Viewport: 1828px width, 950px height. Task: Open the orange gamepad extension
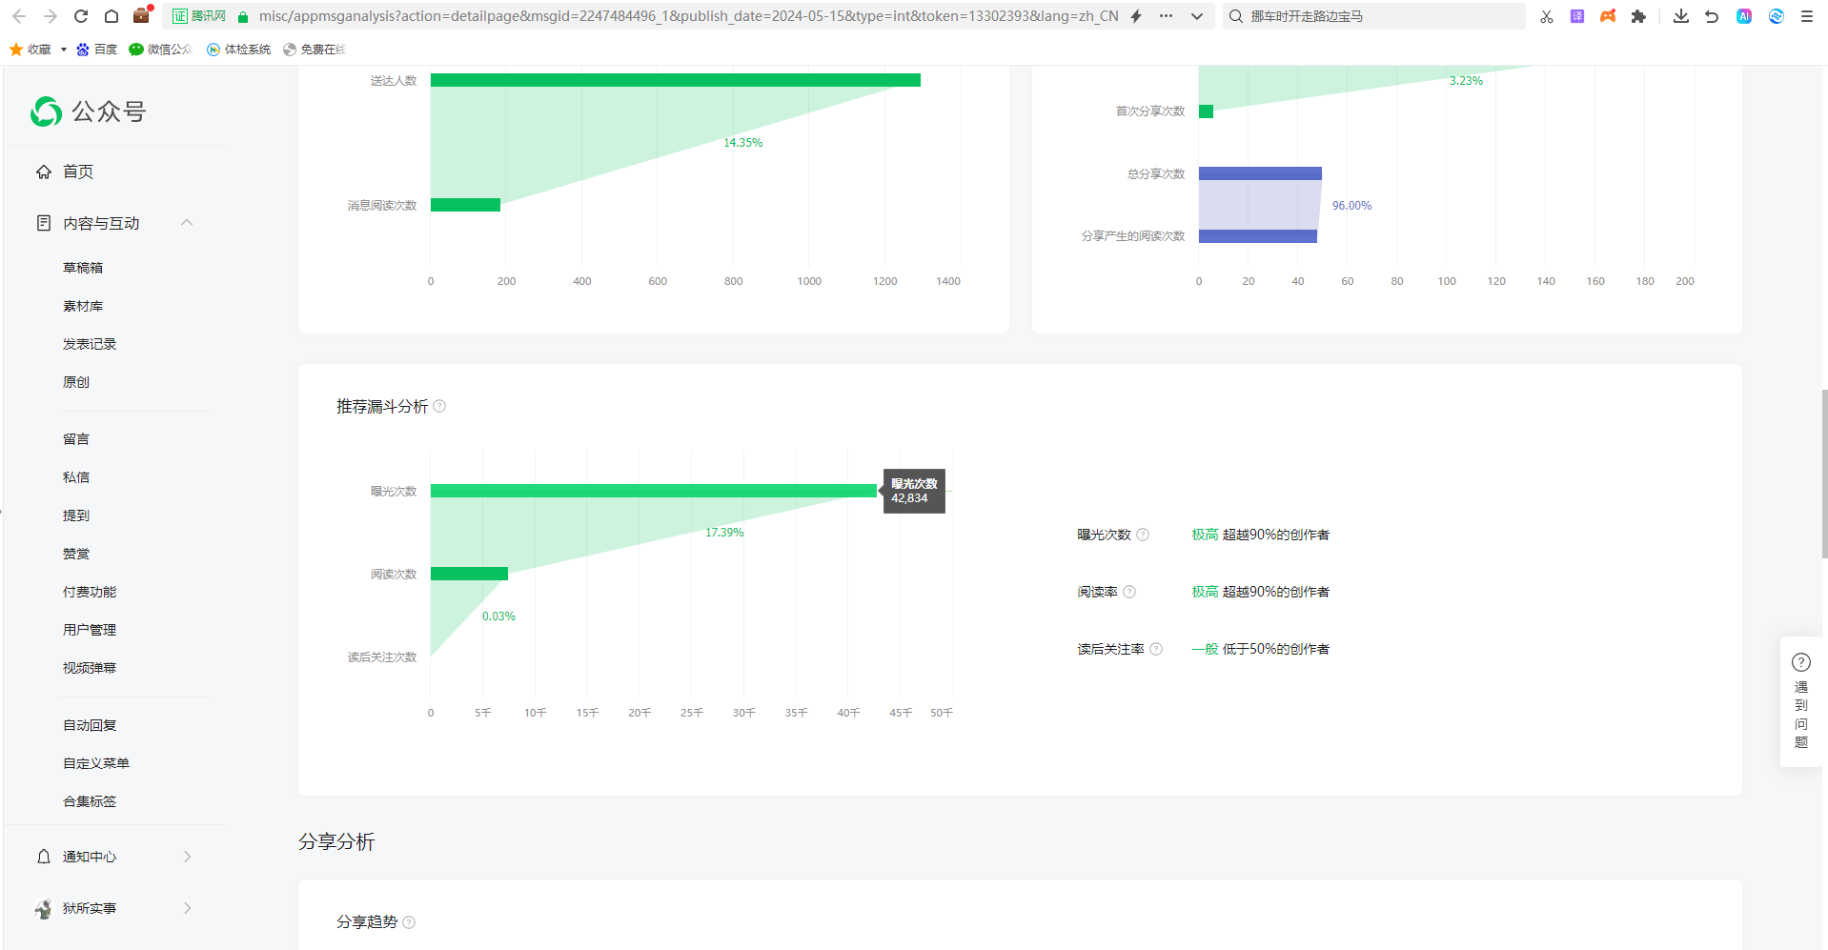tap(1608, 16)
